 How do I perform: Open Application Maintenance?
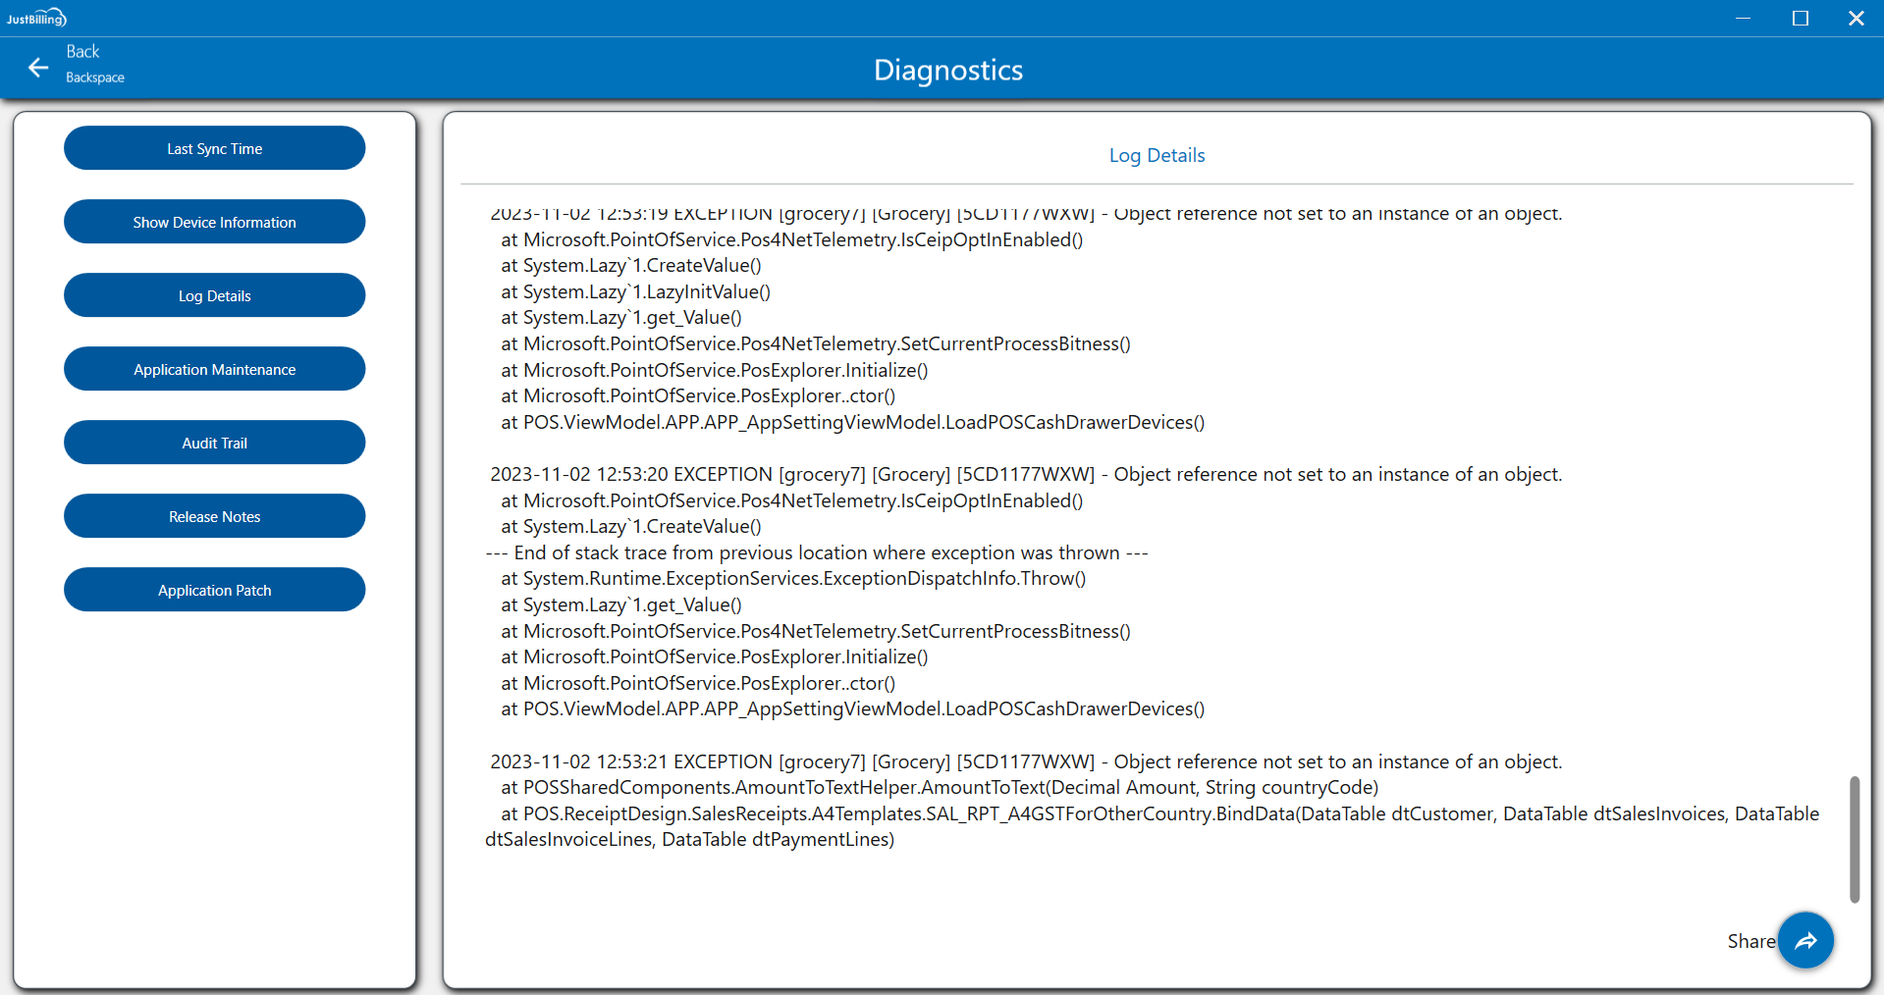[x=214, y=369]
